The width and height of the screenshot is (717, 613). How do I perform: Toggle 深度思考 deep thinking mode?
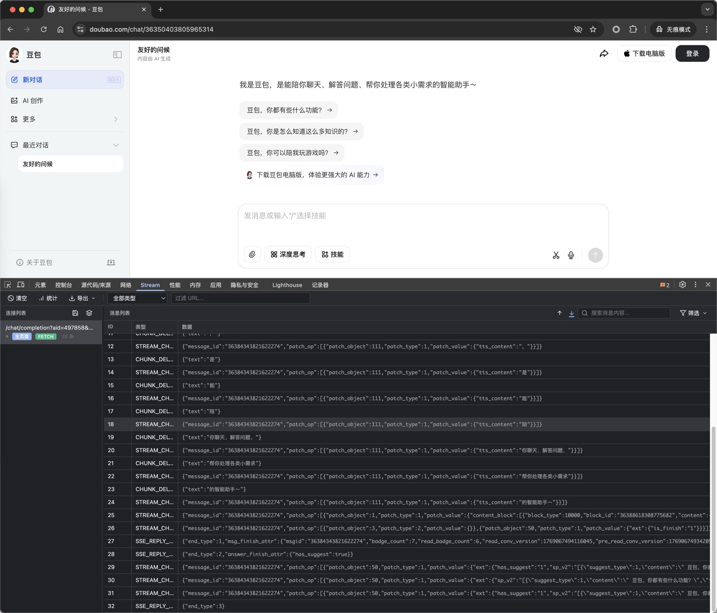click(288, 255)
